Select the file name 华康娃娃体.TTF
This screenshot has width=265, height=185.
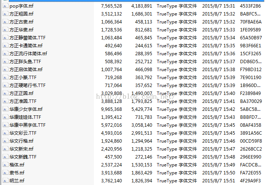[25, 117]
